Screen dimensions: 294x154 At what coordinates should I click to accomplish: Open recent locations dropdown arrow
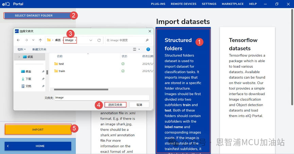(33, 40)
